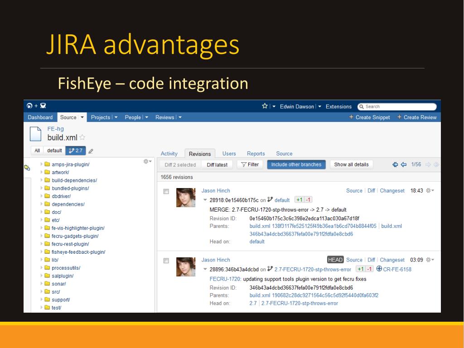Open the src folder
This screenshot has width=464, height=348.
coord(56,292)
